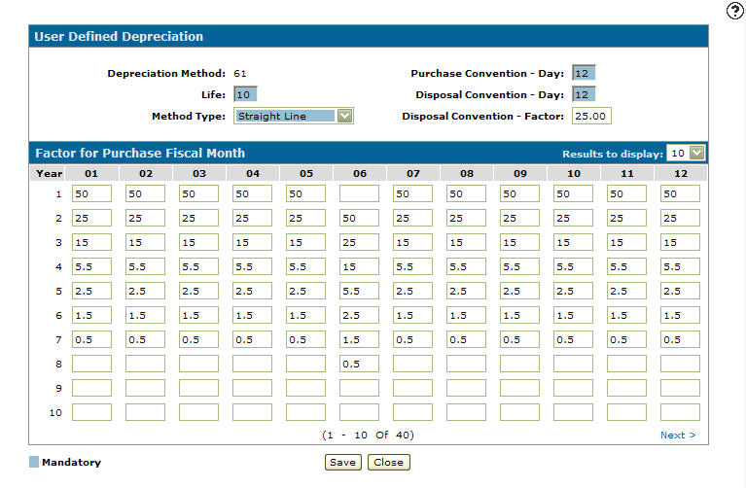Image resolution: width=746 pixels, height=488 pixels.
Task: Click year 5 month 06 field with 5.5
Action: tap(359, 291)
